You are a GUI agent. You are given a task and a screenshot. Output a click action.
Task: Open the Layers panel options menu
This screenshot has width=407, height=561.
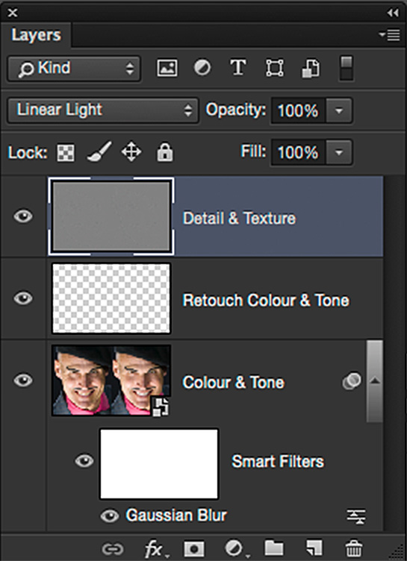390,35
